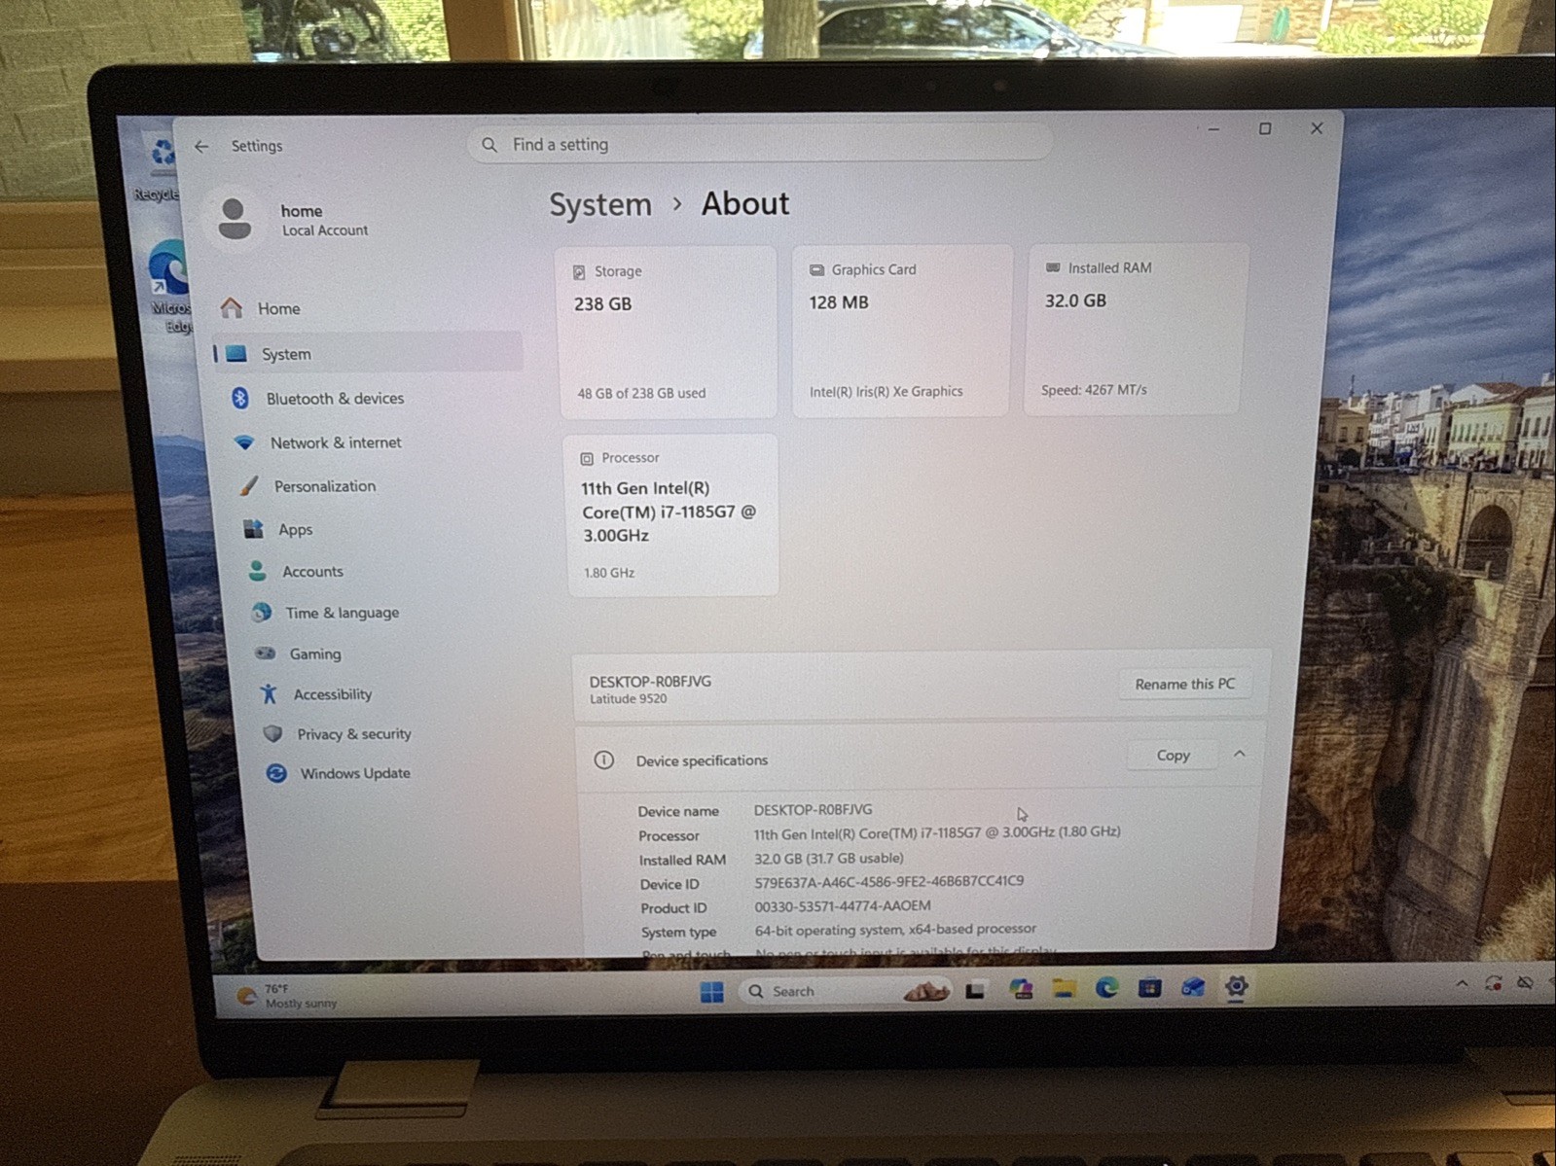This screenshot has width=1556, height=1166.
Task: Open the Recycle Bin desktop icon
Action: point(158,165)
